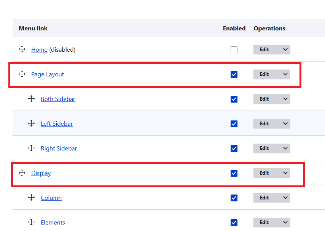Viewport: 325px width, 231px height.
Task: Click the move handle next to Column
Action: (31, 198)
